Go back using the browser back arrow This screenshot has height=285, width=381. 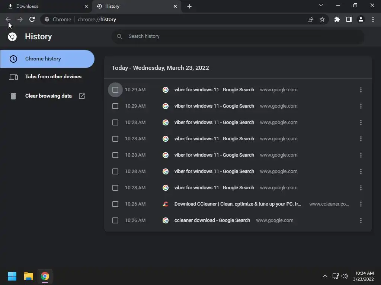(8, 19)
